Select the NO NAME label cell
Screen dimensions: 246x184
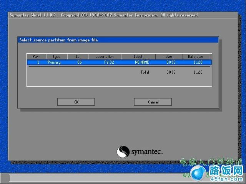coord(142,62)
